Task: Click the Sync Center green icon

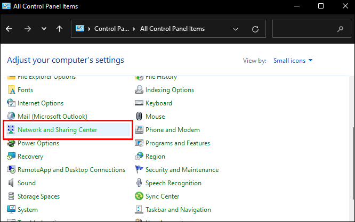Action: tap(139, 196)
